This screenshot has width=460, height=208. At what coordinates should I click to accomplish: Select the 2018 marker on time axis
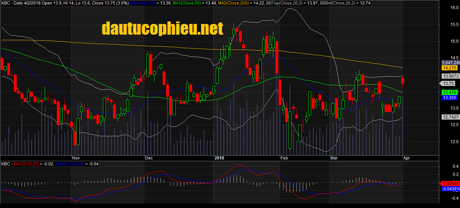click(x=219, y=158)
